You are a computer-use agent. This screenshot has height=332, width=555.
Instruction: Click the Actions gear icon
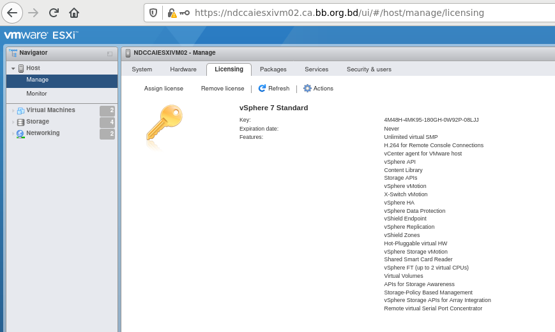[x=307, y=89]
